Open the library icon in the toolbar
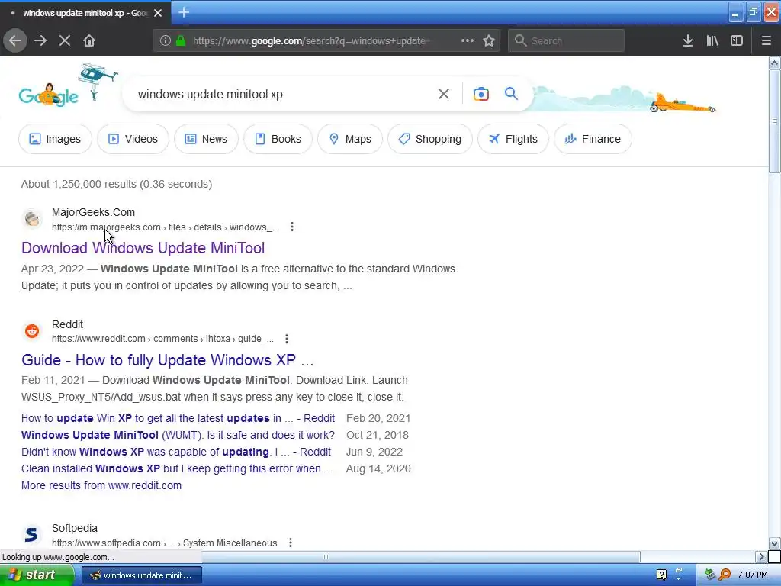 pyautogui.click(x=712, y=40)
